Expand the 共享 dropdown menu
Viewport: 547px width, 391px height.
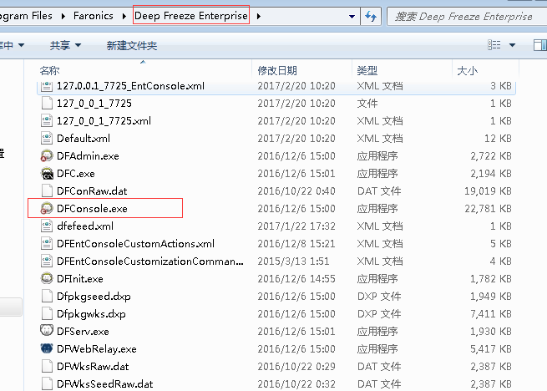[x=65, y=45]
